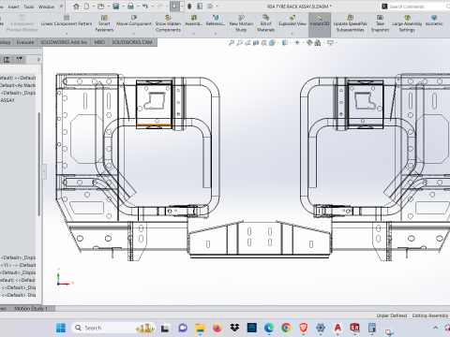Take Snapshot of the view
The height and width of the screenshot is (337, 450).
click(380, 23)
